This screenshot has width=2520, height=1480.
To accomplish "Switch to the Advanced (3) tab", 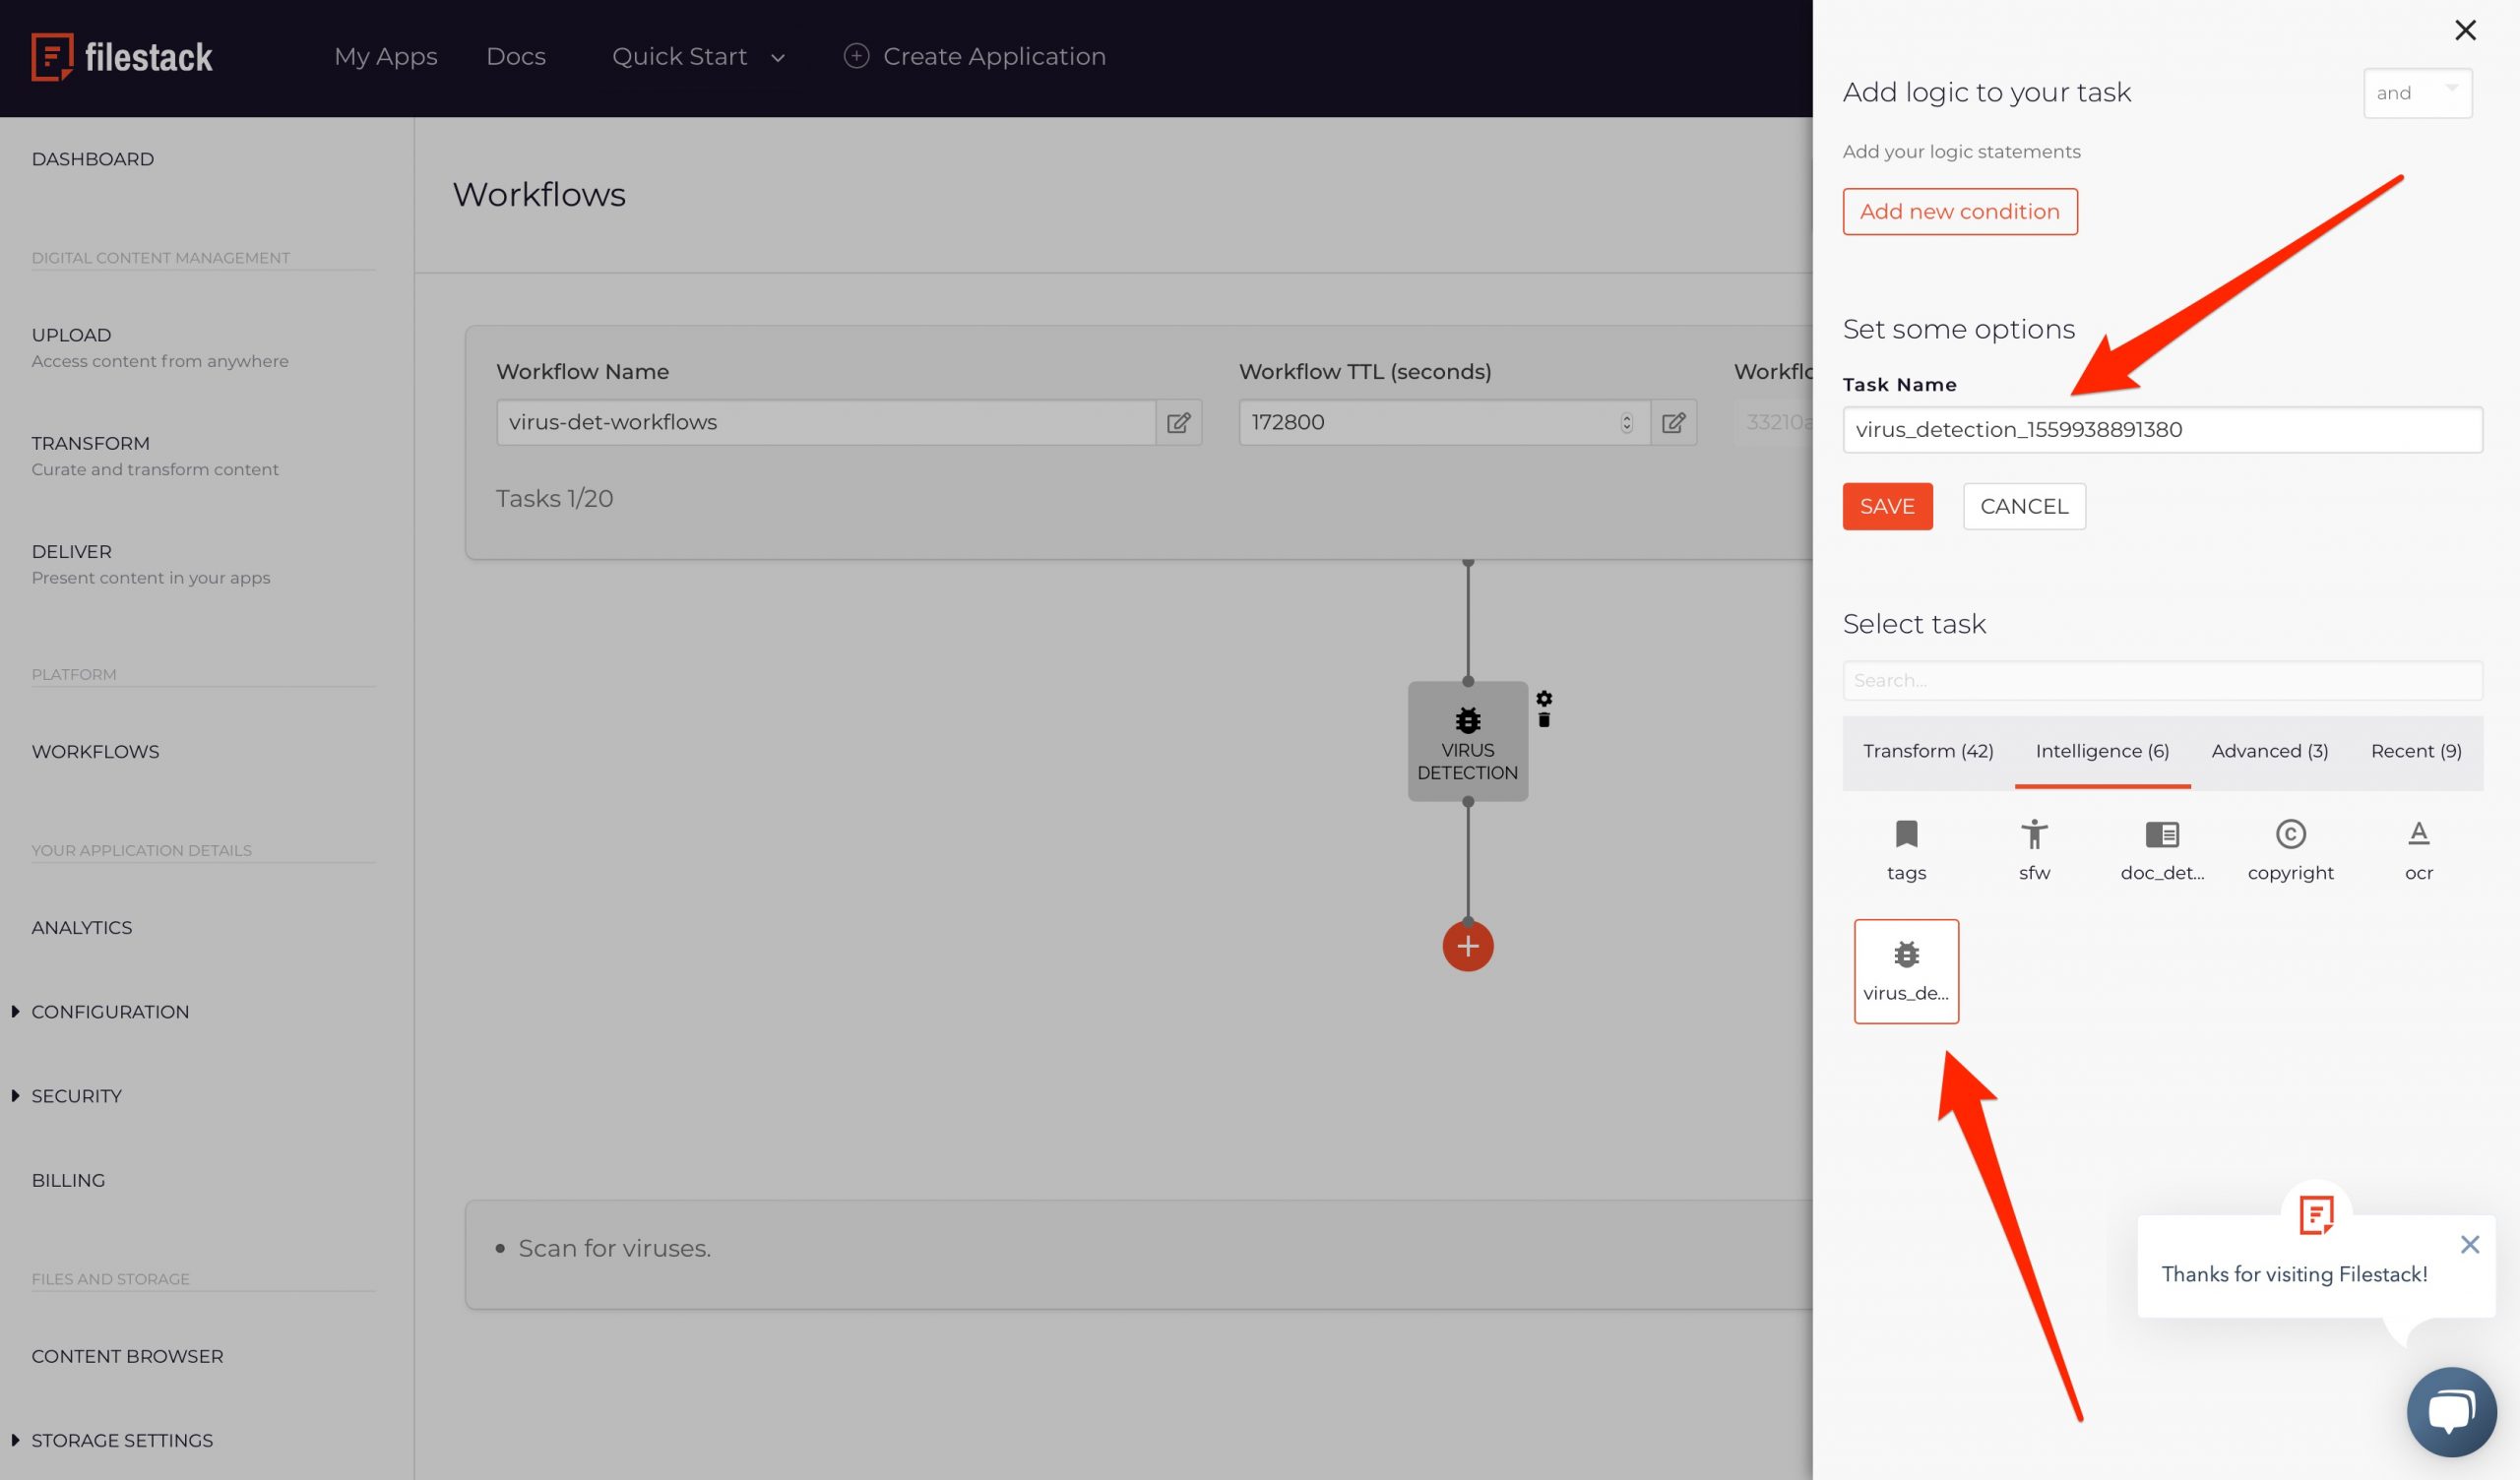I will 2269,751.
